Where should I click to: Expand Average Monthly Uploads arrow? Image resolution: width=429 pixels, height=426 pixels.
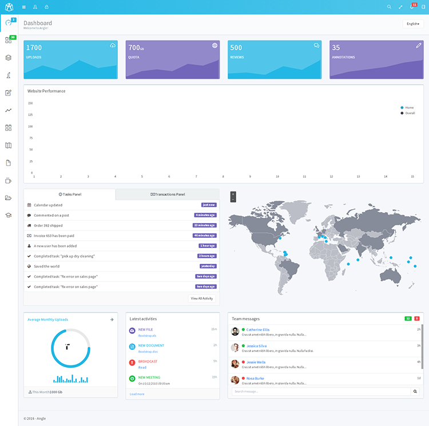pyautogui.click(x=112, y=320)
